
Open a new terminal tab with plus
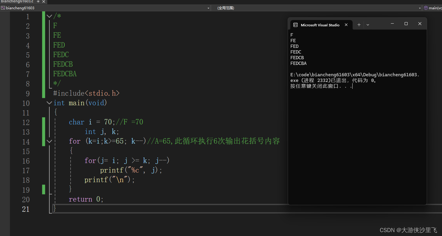tap(359, 25)
